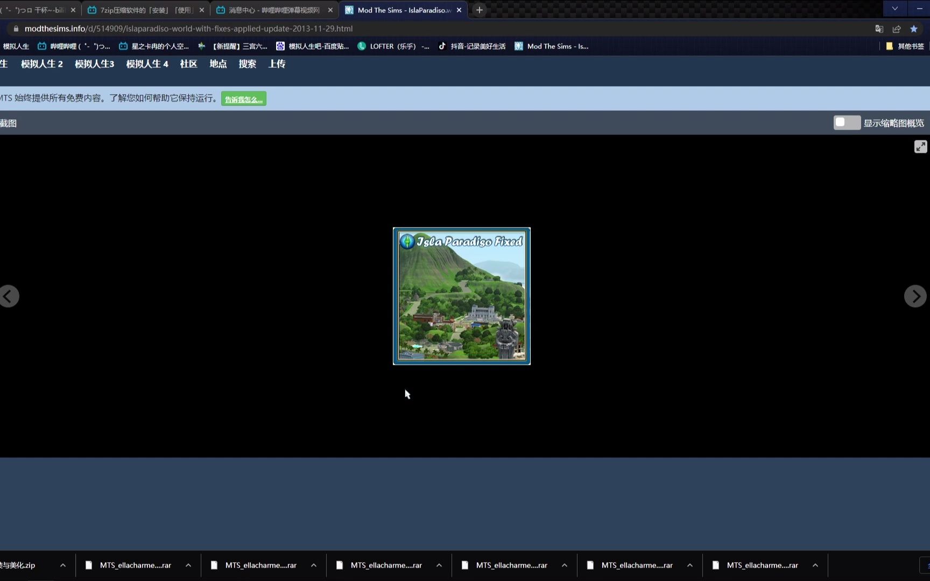Image resolution: width=930 pixels, height=581 pixels.
Task: Open the second MTS_ellacharme rar download
Action: [x=254, y=565]
